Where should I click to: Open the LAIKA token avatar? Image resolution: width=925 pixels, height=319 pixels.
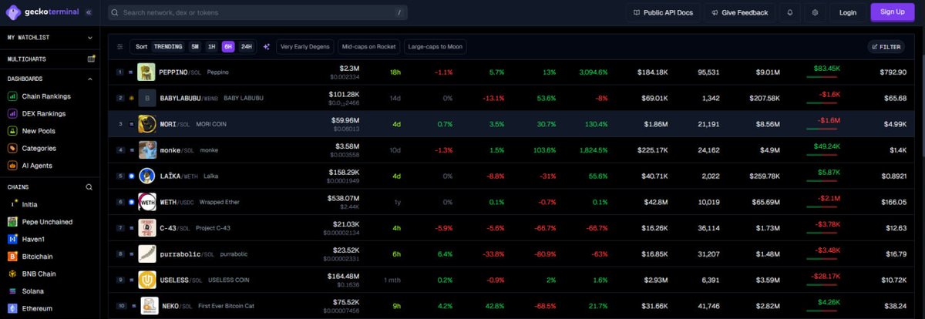[x=147, y=176]
